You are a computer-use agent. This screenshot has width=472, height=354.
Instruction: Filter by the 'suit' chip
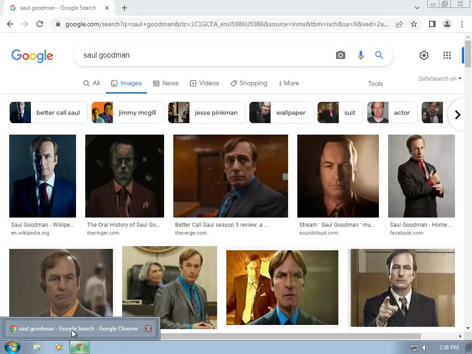click(x=340, y=112)
